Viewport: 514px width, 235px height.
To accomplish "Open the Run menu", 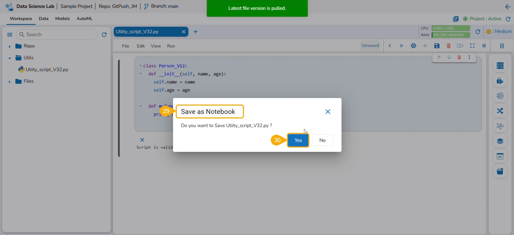I will 171,46.
